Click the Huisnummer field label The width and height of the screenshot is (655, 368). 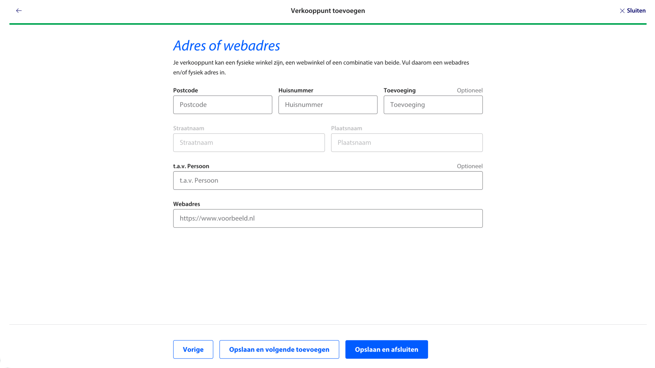(295, 90)
